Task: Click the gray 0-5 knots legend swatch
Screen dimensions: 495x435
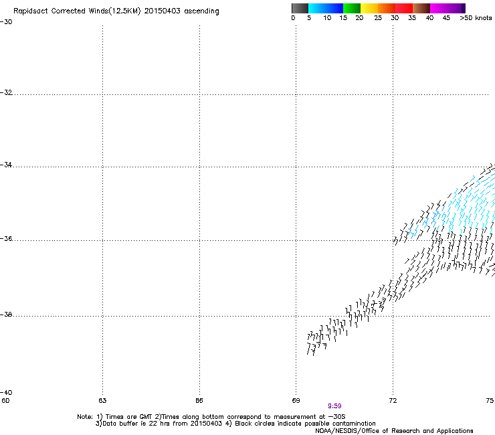Action: pos(300,8)
